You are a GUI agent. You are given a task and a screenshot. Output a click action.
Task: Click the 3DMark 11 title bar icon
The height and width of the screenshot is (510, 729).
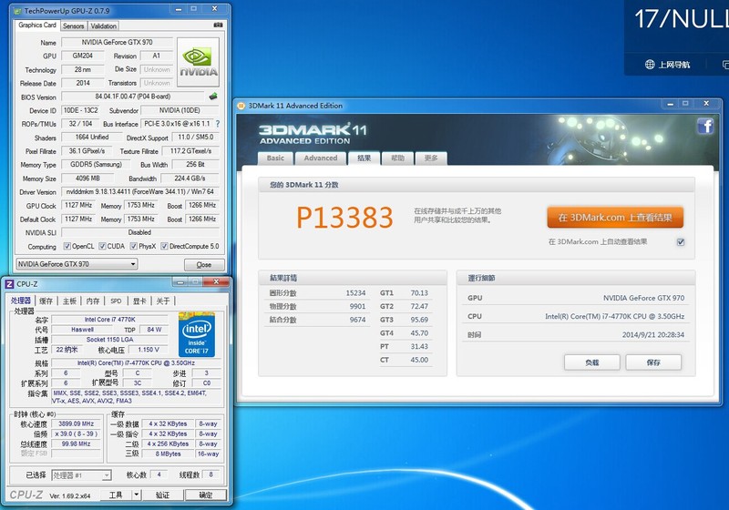241,106
